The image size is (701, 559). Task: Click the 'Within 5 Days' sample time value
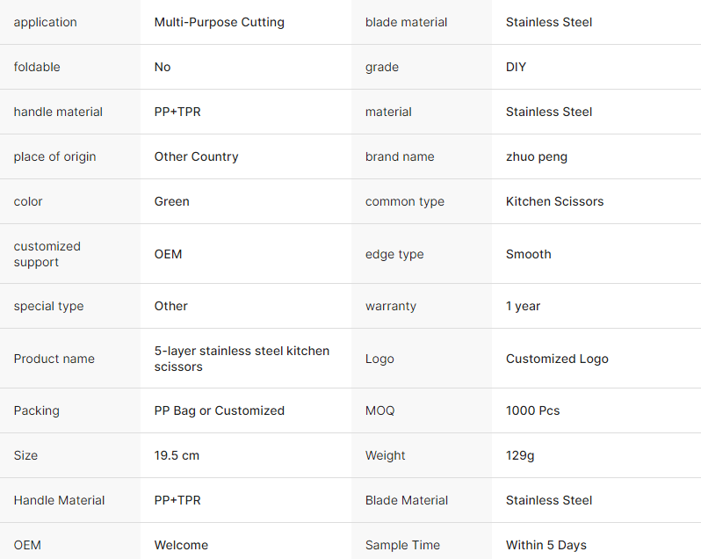tap(546, 545)
